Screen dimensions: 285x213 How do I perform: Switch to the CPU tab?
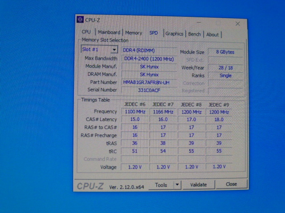click(86, 32)
